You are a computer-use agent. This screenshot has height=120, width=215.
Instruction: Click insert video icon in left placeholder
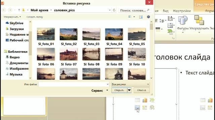pyautogui.click(x=152, y=107)
